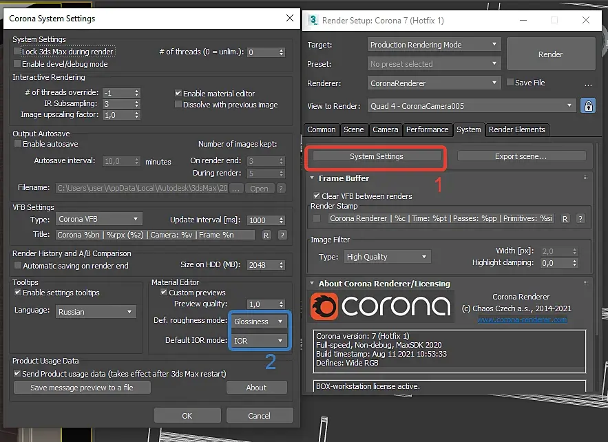The width and height of the screenshot is (608, 442).
Task: Check the Save File option in Render Setup
Action: [x=510, y=82]
